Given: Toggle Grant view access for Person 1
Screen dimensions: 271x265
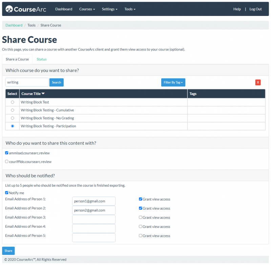Looking at the screenshot, I should coord(141,199).
